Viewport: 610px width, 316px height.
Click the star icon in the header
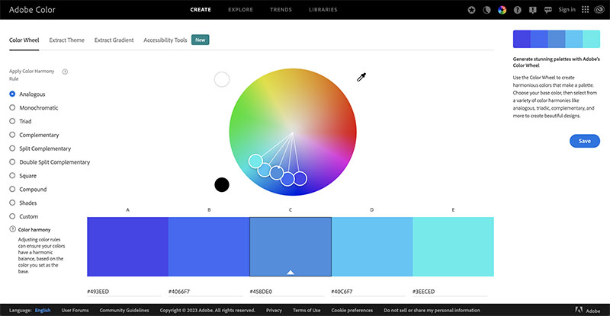tap(471, 10)
